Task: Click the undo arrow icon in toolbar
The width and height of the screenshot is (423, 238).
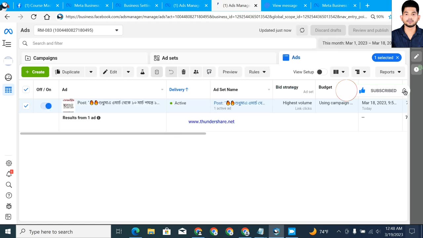Action: tap(171, 72)
